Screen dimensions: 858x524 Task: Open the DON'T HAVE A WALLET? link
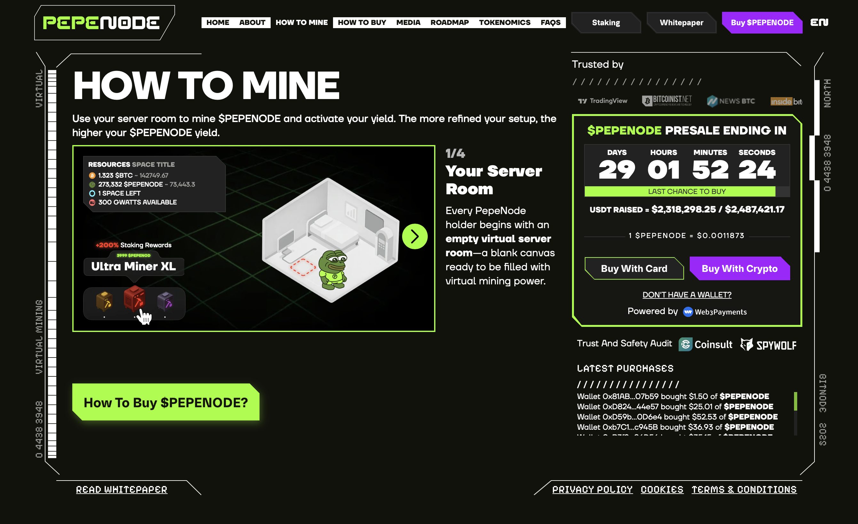pos(687,295)
